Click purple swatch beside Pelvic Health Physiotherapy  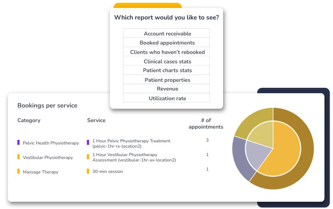point(18,142)
